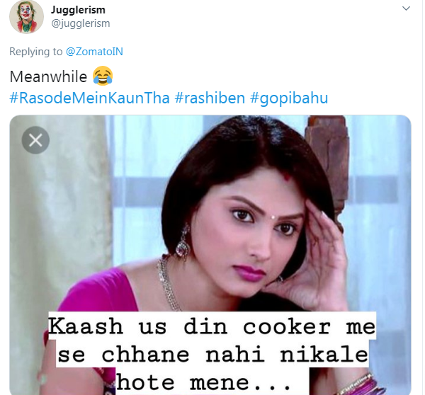Click the 'Replying to' label
This screenshot has width=425, height=395.
coord(36,52)
